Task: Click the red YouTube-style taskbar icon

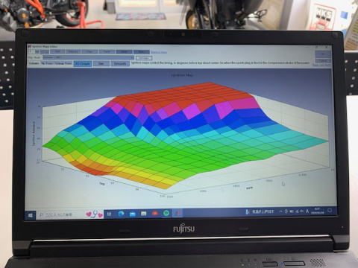Action: 155,213
